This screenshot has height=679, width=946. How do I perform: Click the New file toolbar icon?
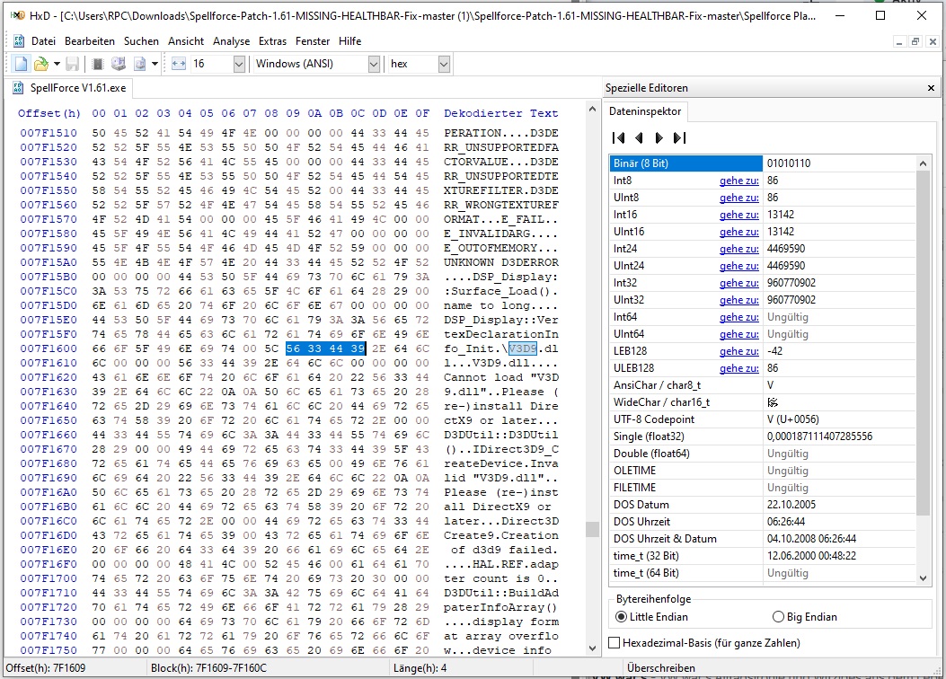(x=22, y=64)
